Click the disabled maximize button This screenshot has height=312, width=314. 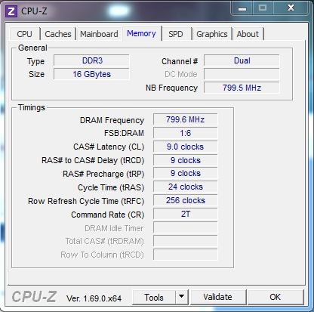(263, 8)
